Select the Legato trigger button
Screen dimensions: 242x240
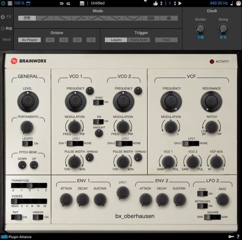[116, 40]
